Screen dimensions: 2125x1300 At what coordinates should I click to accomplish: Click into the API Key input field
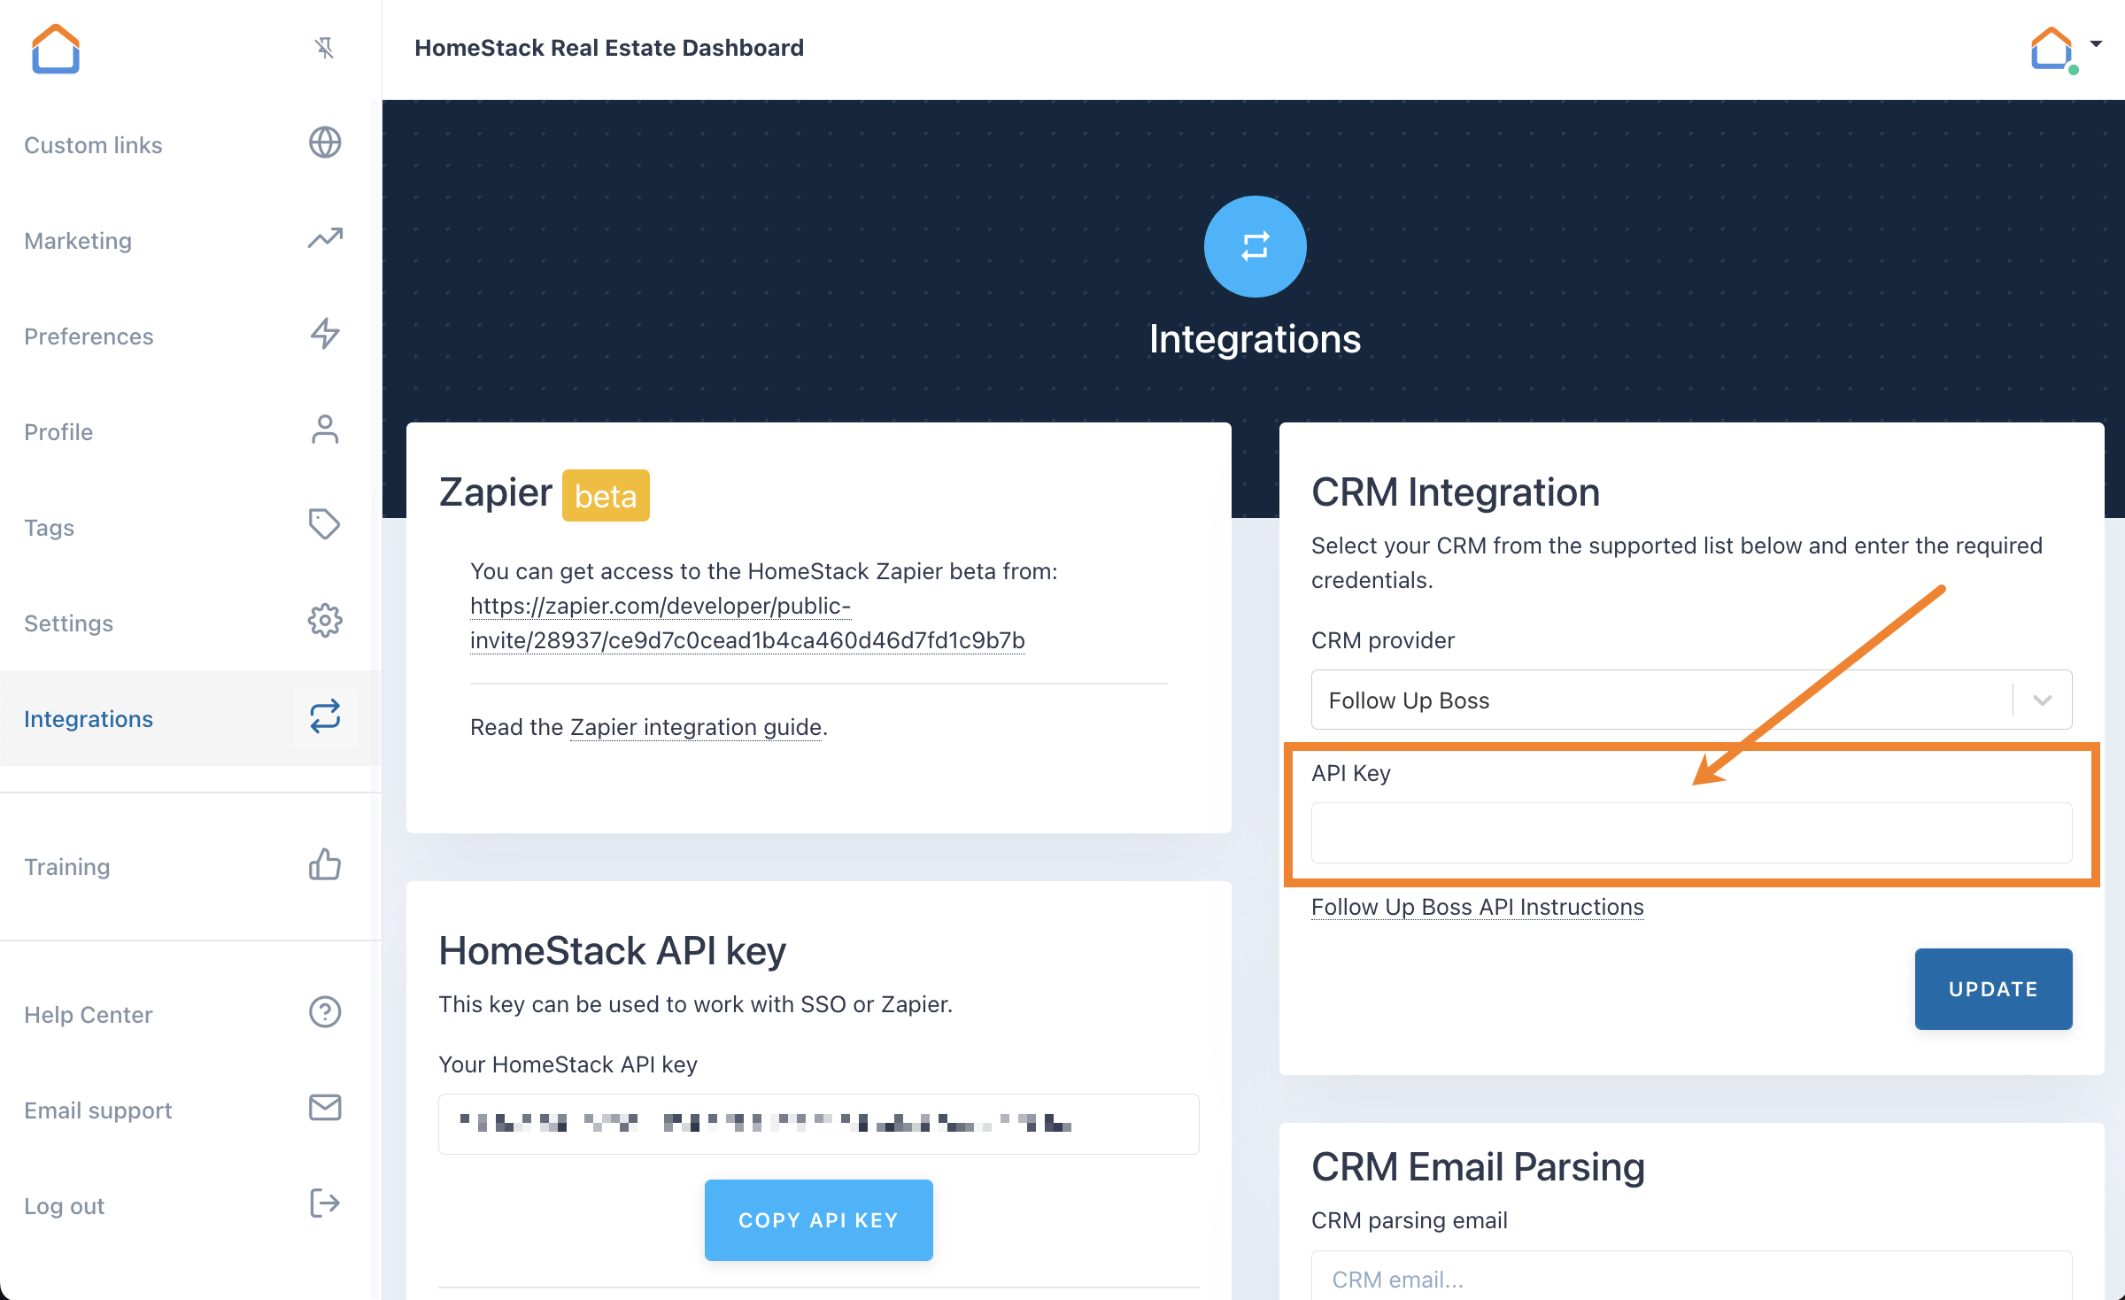coord(1690,832)
